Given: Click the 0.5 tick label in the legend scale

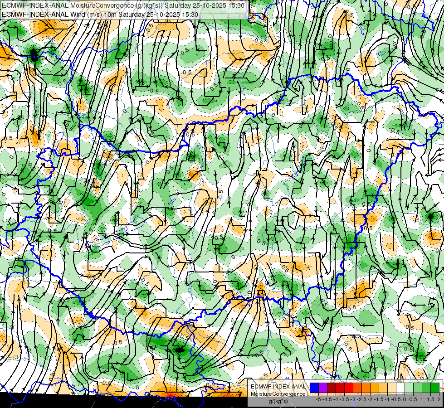Looking at the screenshot, I should click(x=413, y=399).
